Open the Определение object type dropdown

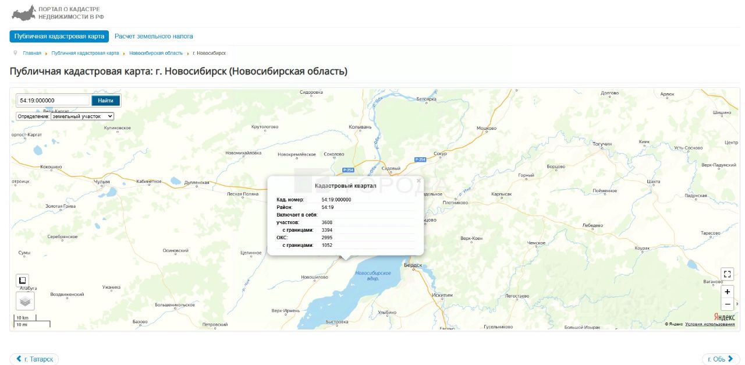82,116
